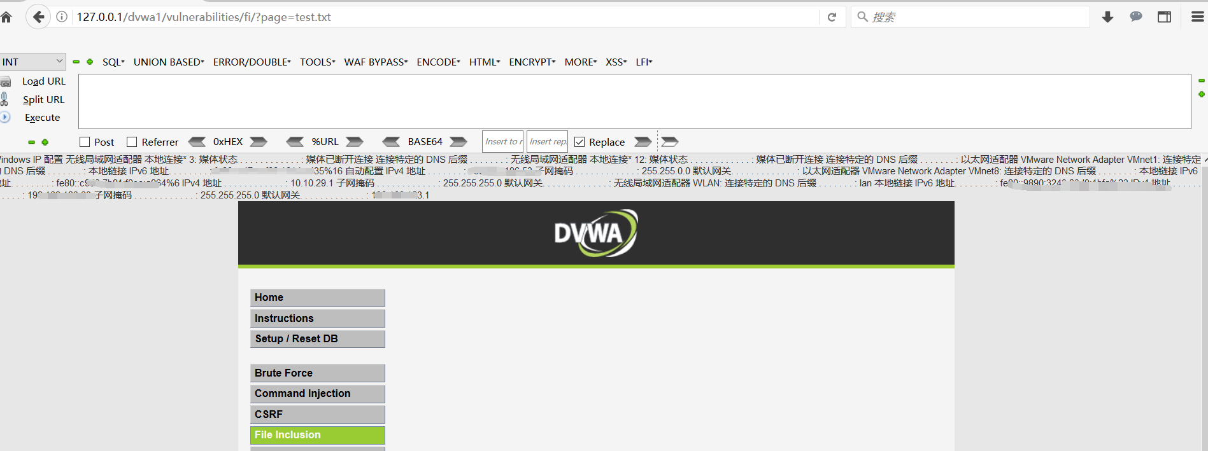The image size is (1208, 451).
Task: Enable the Referrer checkbox
Action: 132,142
